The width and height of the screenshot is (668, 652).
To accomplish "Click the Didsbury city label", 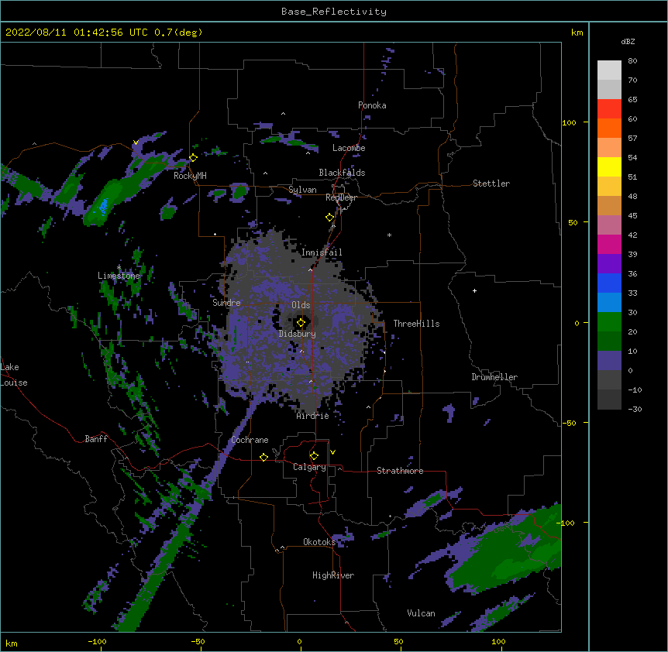I will click(x=297, y=334).
